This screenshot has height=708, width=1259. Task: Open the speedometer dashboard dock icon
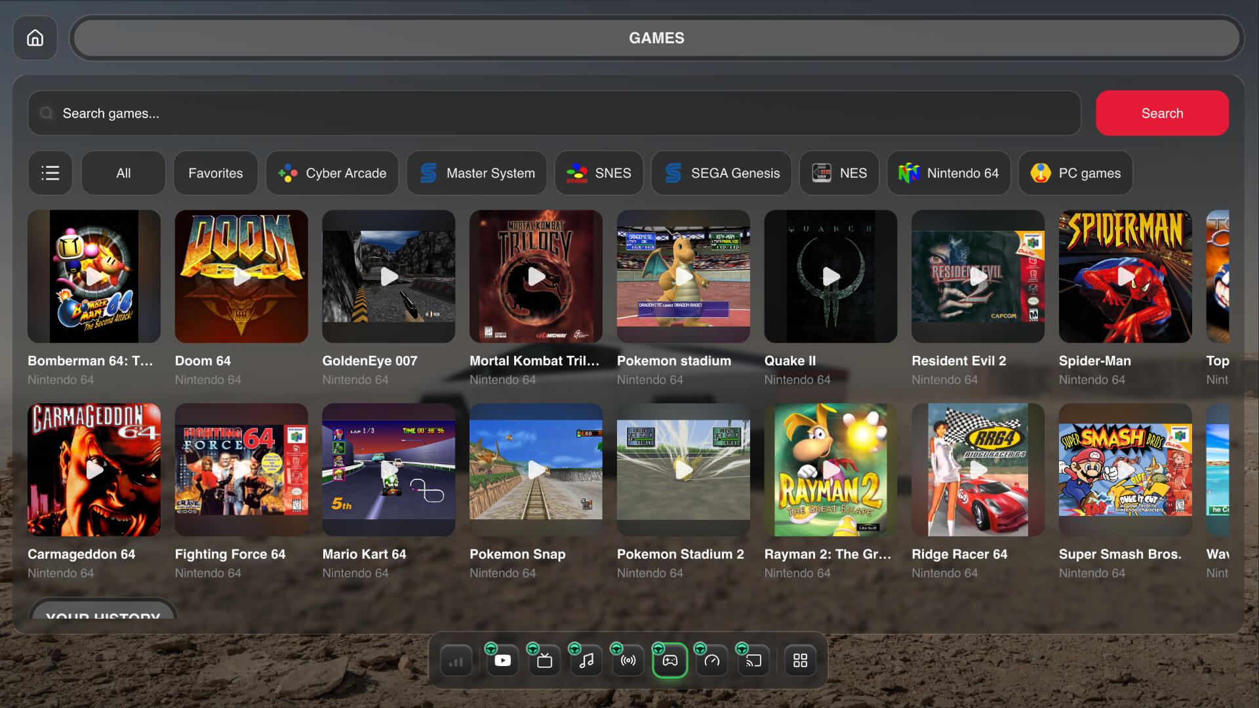712,660
